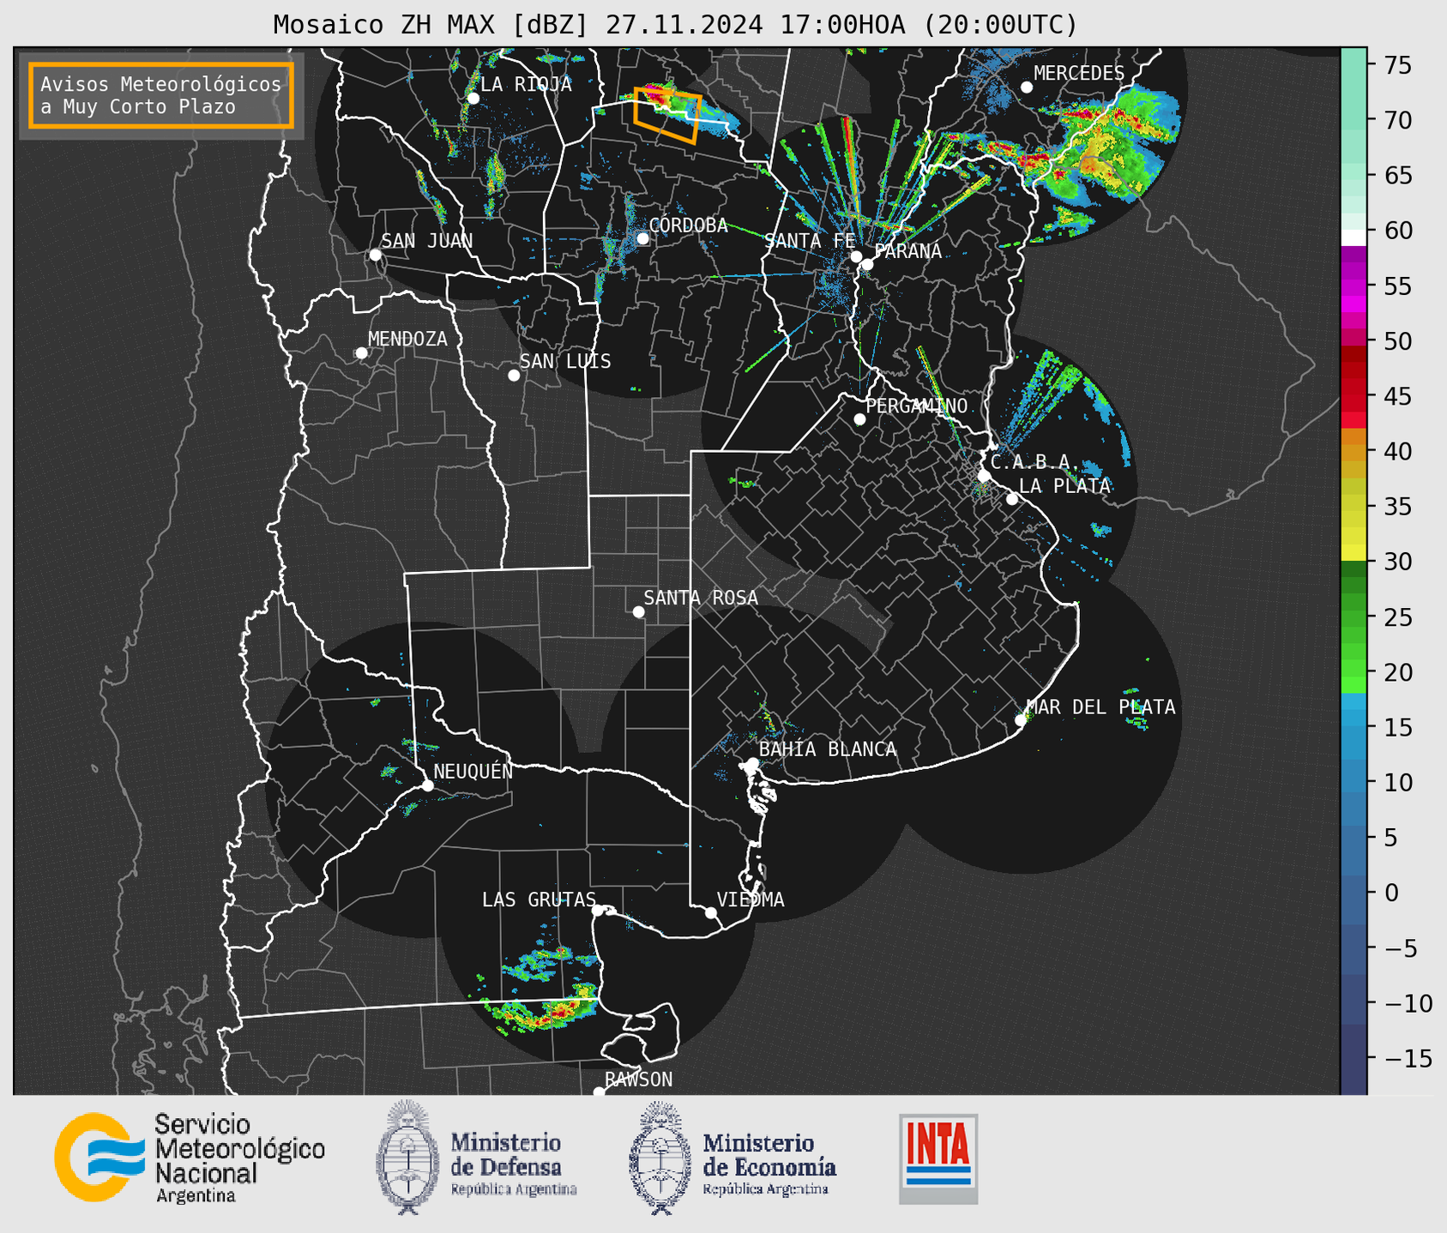Click the 0 dBZ colorbar tick label

click(x=1390, y=893)
